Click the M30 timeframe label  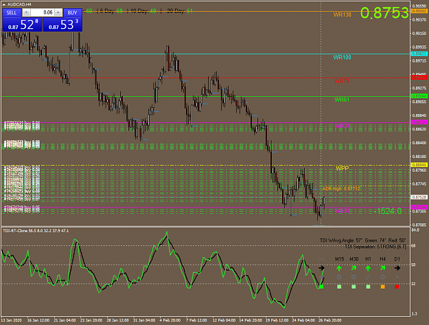coord(353,259)
